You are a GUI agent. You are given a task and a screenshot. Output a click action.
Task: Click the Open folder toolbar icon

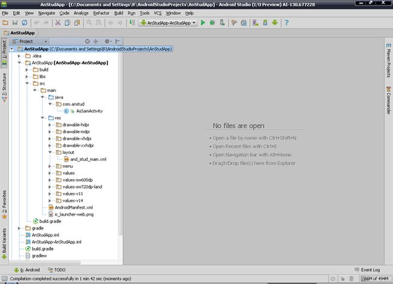point(5,23)
